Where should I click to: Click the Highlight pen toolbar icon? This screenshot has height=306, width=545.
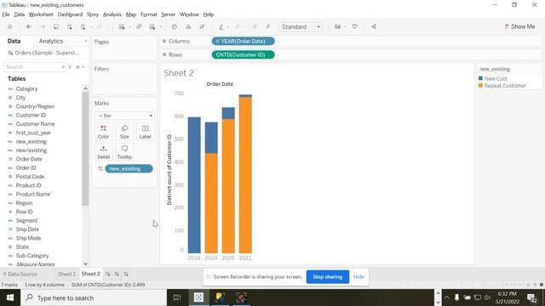click(221, 26)
